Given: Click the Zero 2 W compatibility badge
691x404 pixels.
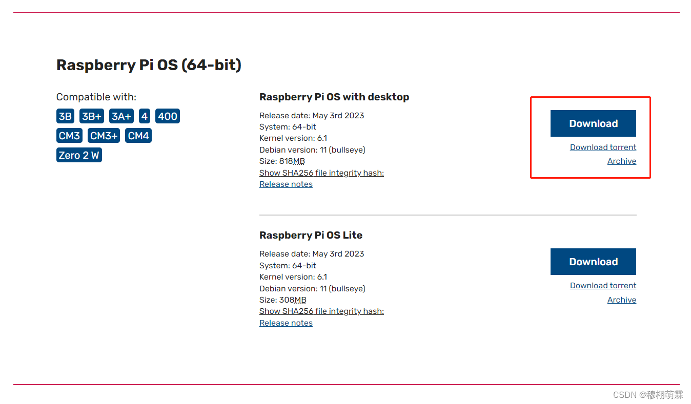Looking at the screenshot, I should click(x=79, y=155).
